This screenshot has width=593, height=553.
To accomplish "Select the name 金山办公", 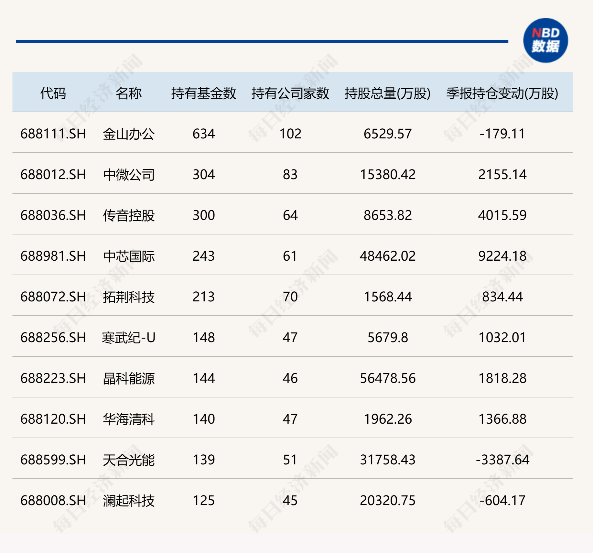I will pyautogui.click(x=129, y=134).
